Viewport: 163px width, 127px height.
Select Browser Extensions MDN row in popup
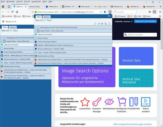(x=73, y=49)
